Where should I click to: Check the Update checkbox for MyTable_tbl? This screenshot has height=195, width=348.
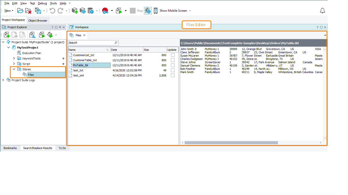[x=173, y=65]
